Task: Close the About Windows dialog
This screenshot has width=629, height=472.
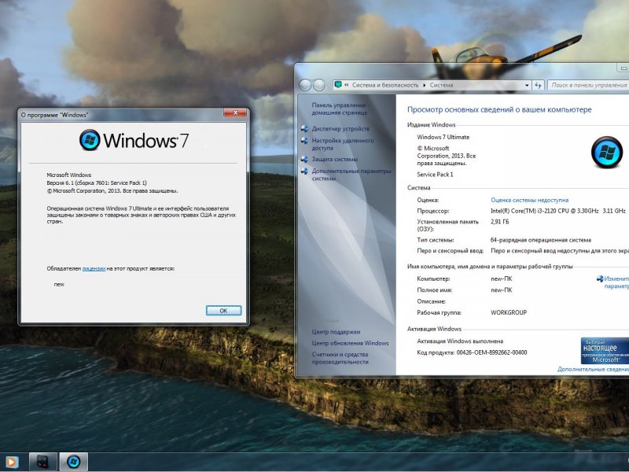Action: click(x=235, y=113)
